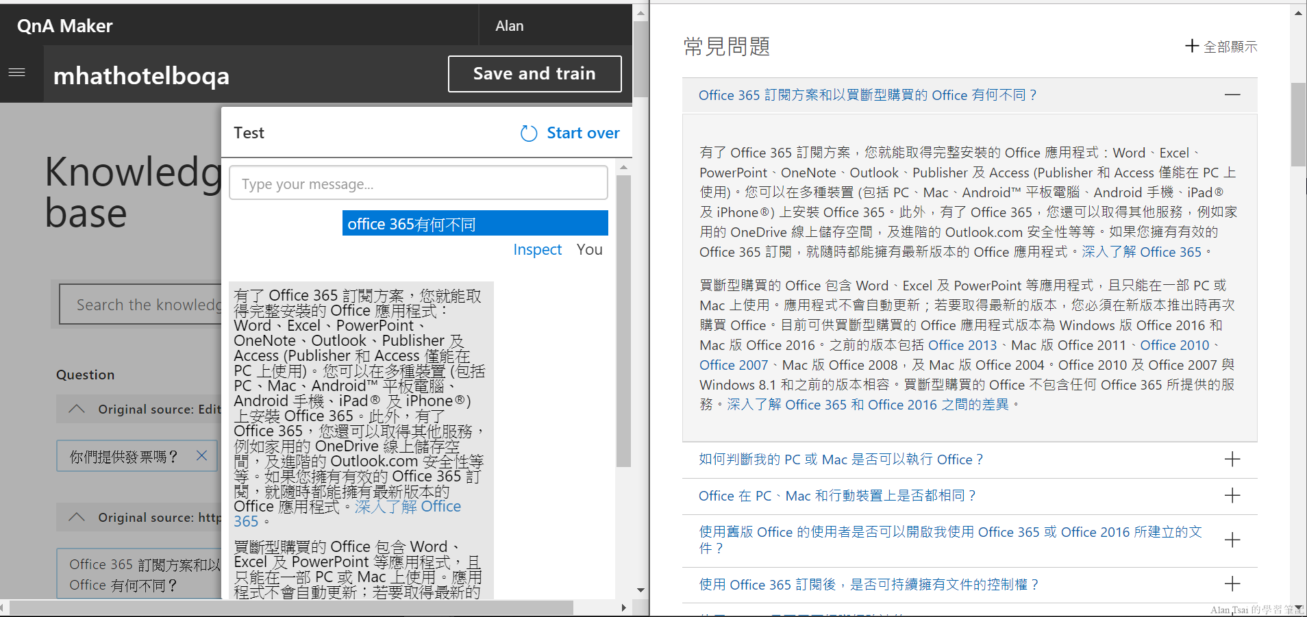The height and width of the screenshot is (617, 1307).
Task: Click the QnA Maker window vertical scrollbar thumb
Action: point(640,59)
